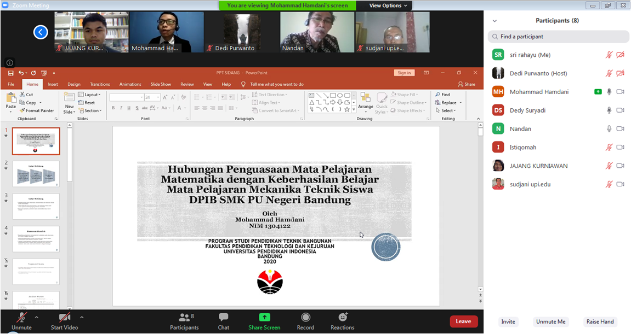This screenshot has width=631, height=334.
Task: Open the Layout dropdown
Action: click(89, 95)
